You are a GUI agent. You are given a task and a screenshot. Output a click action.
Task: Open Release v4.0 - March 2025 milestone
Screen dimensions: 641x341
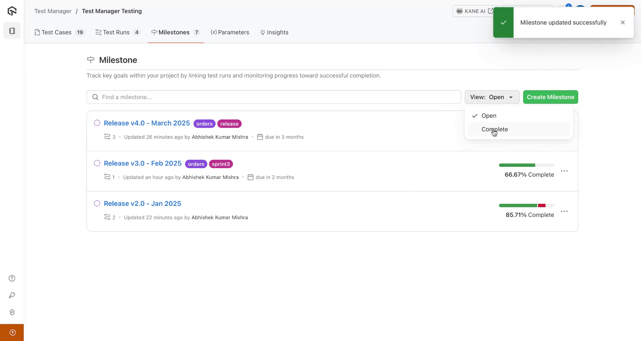click(147, 123)
